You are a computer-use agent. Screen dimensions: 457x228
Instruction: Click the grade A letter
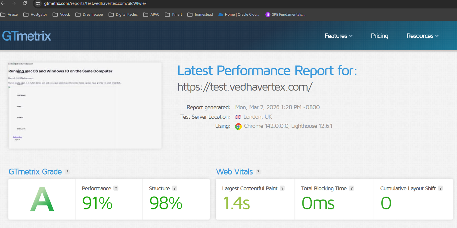point(42,199)
